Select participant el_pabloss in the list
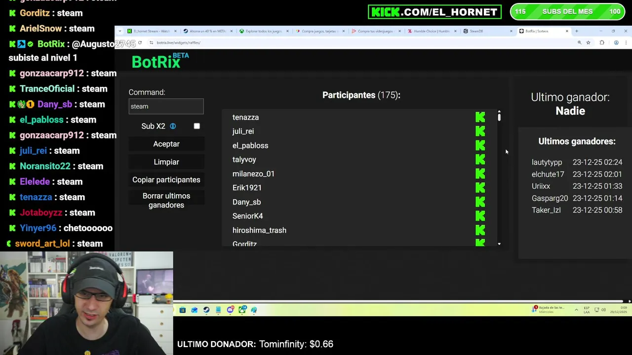 coord(250,145)
